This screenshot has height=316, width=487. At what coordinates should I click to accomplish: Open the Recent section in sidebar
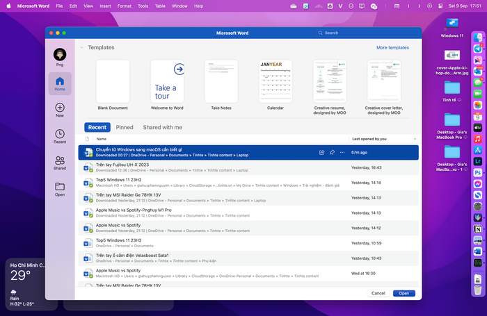tap(60, 136)
